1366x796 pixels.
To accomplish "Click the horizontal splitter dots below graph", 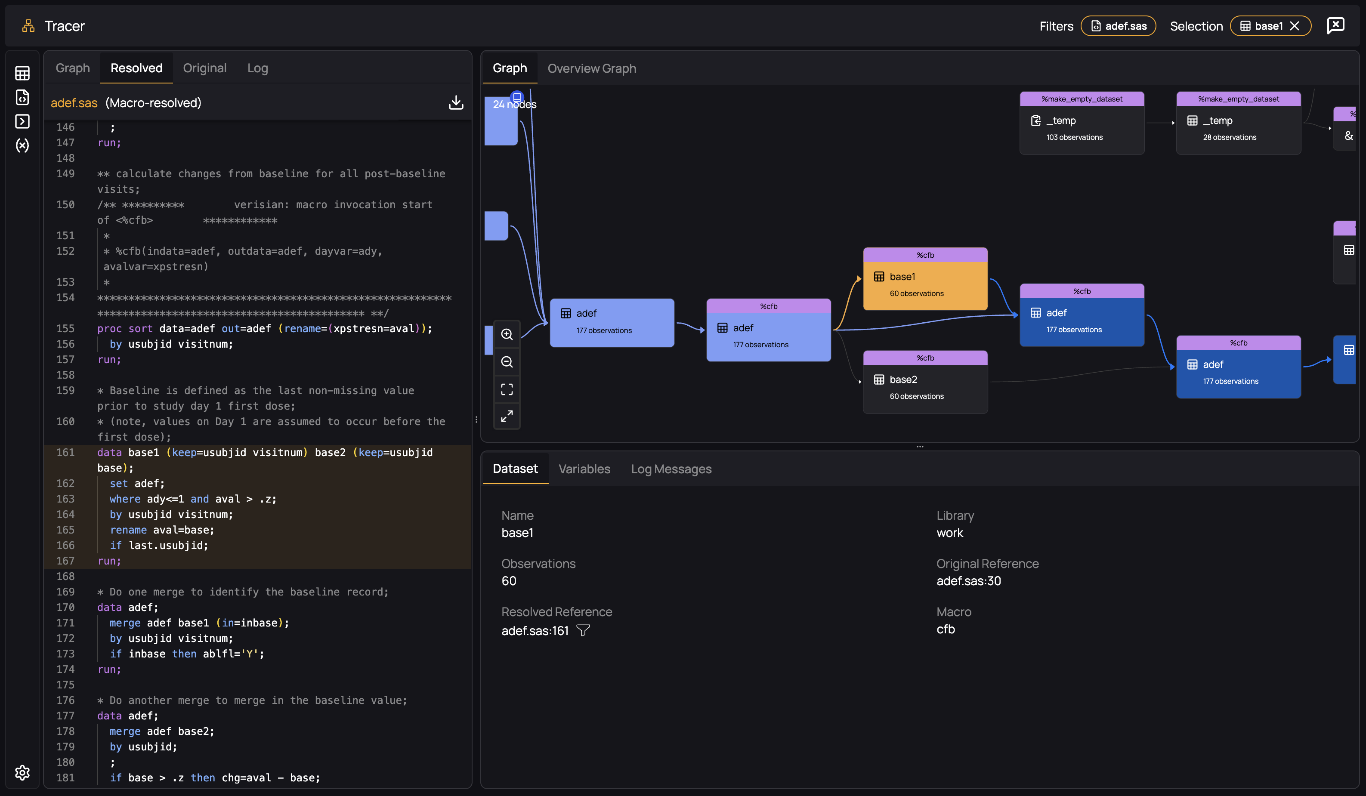I will (x=920, y=447).
